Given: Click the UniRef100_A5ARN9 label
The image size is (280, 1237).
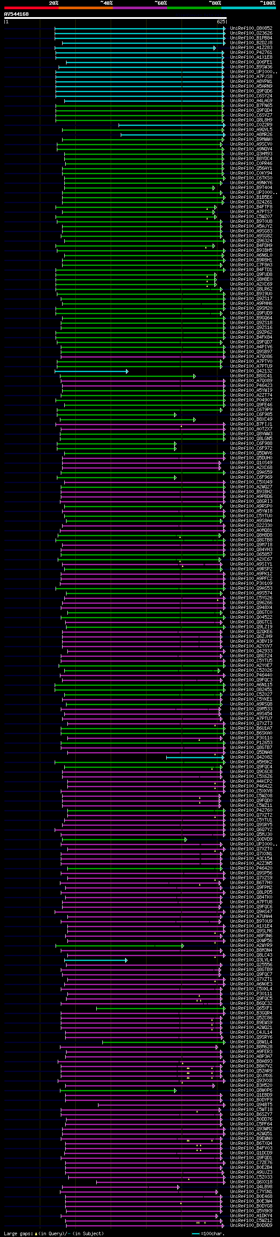Looking at the screenshot, I should click(251, 86).
